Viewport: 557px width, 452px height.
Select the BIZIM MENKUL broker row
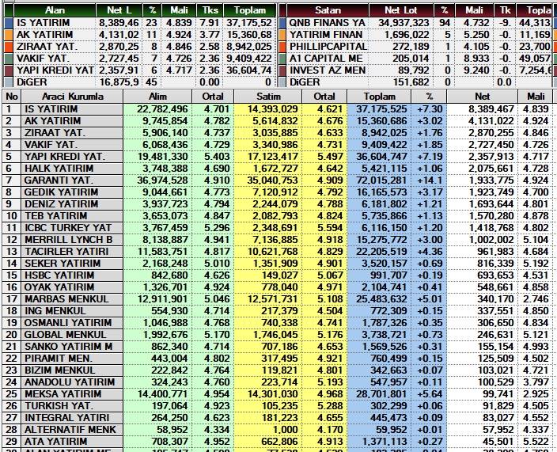pyautogui.click(x=278, y=370)
